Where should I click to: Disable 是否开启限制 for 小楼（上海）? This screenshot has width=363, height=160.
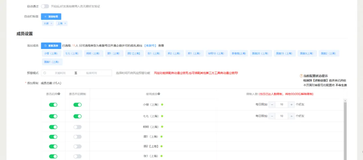[x=78, y=105]
